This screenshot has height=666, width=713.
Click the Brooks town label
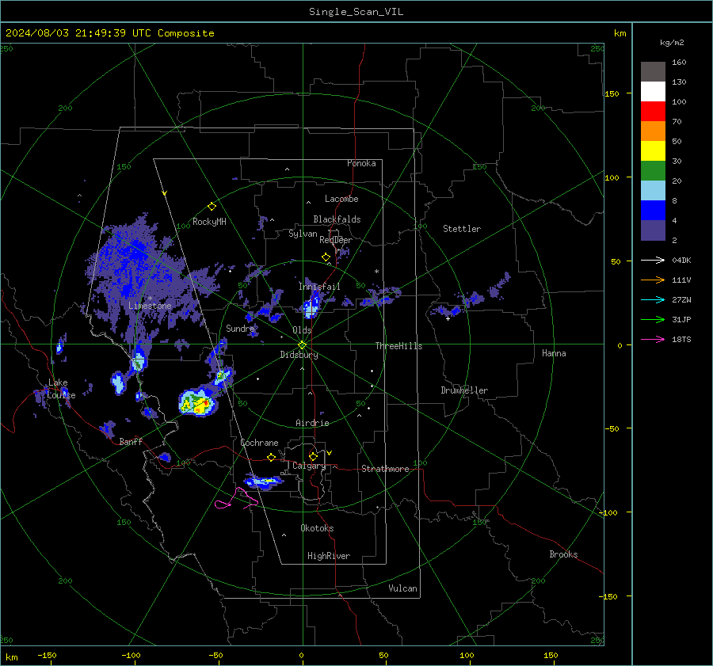tap(563, 554)
